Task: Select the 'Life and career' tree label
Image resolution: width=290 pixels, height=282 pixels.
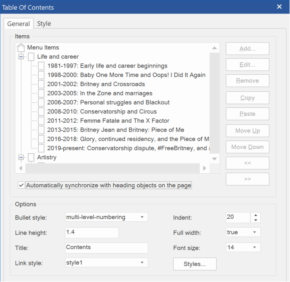Action: point(58,56)
